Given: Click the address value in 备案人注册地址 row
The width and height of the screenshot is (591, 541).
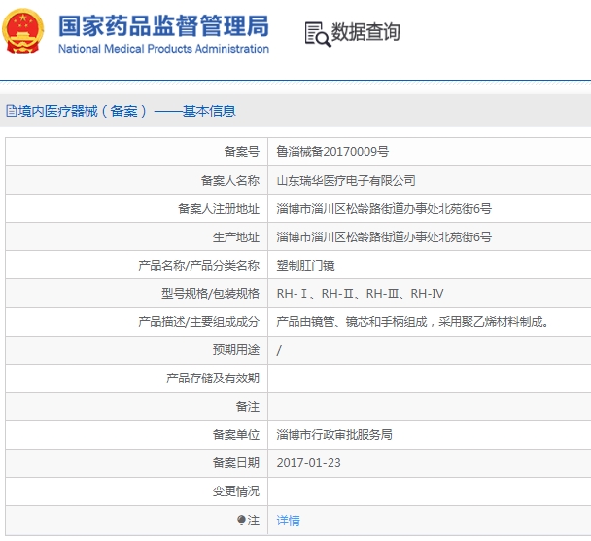Looking at the screenshot, I should click(x=384, y=208).
